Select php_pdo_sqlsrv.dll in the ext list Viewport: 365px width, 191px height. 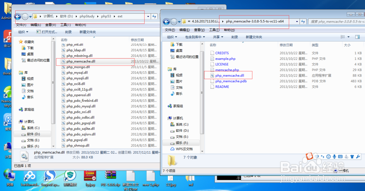(x=81, y=134)
